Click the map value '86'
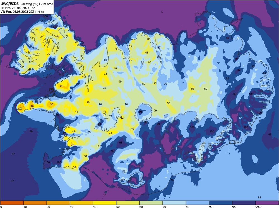 pyautogui.click(x=158, y=57)
